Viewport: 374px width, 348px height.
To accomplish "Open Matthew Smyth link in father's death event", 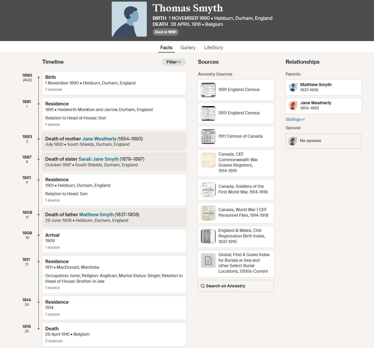I will tap(96, 215).
